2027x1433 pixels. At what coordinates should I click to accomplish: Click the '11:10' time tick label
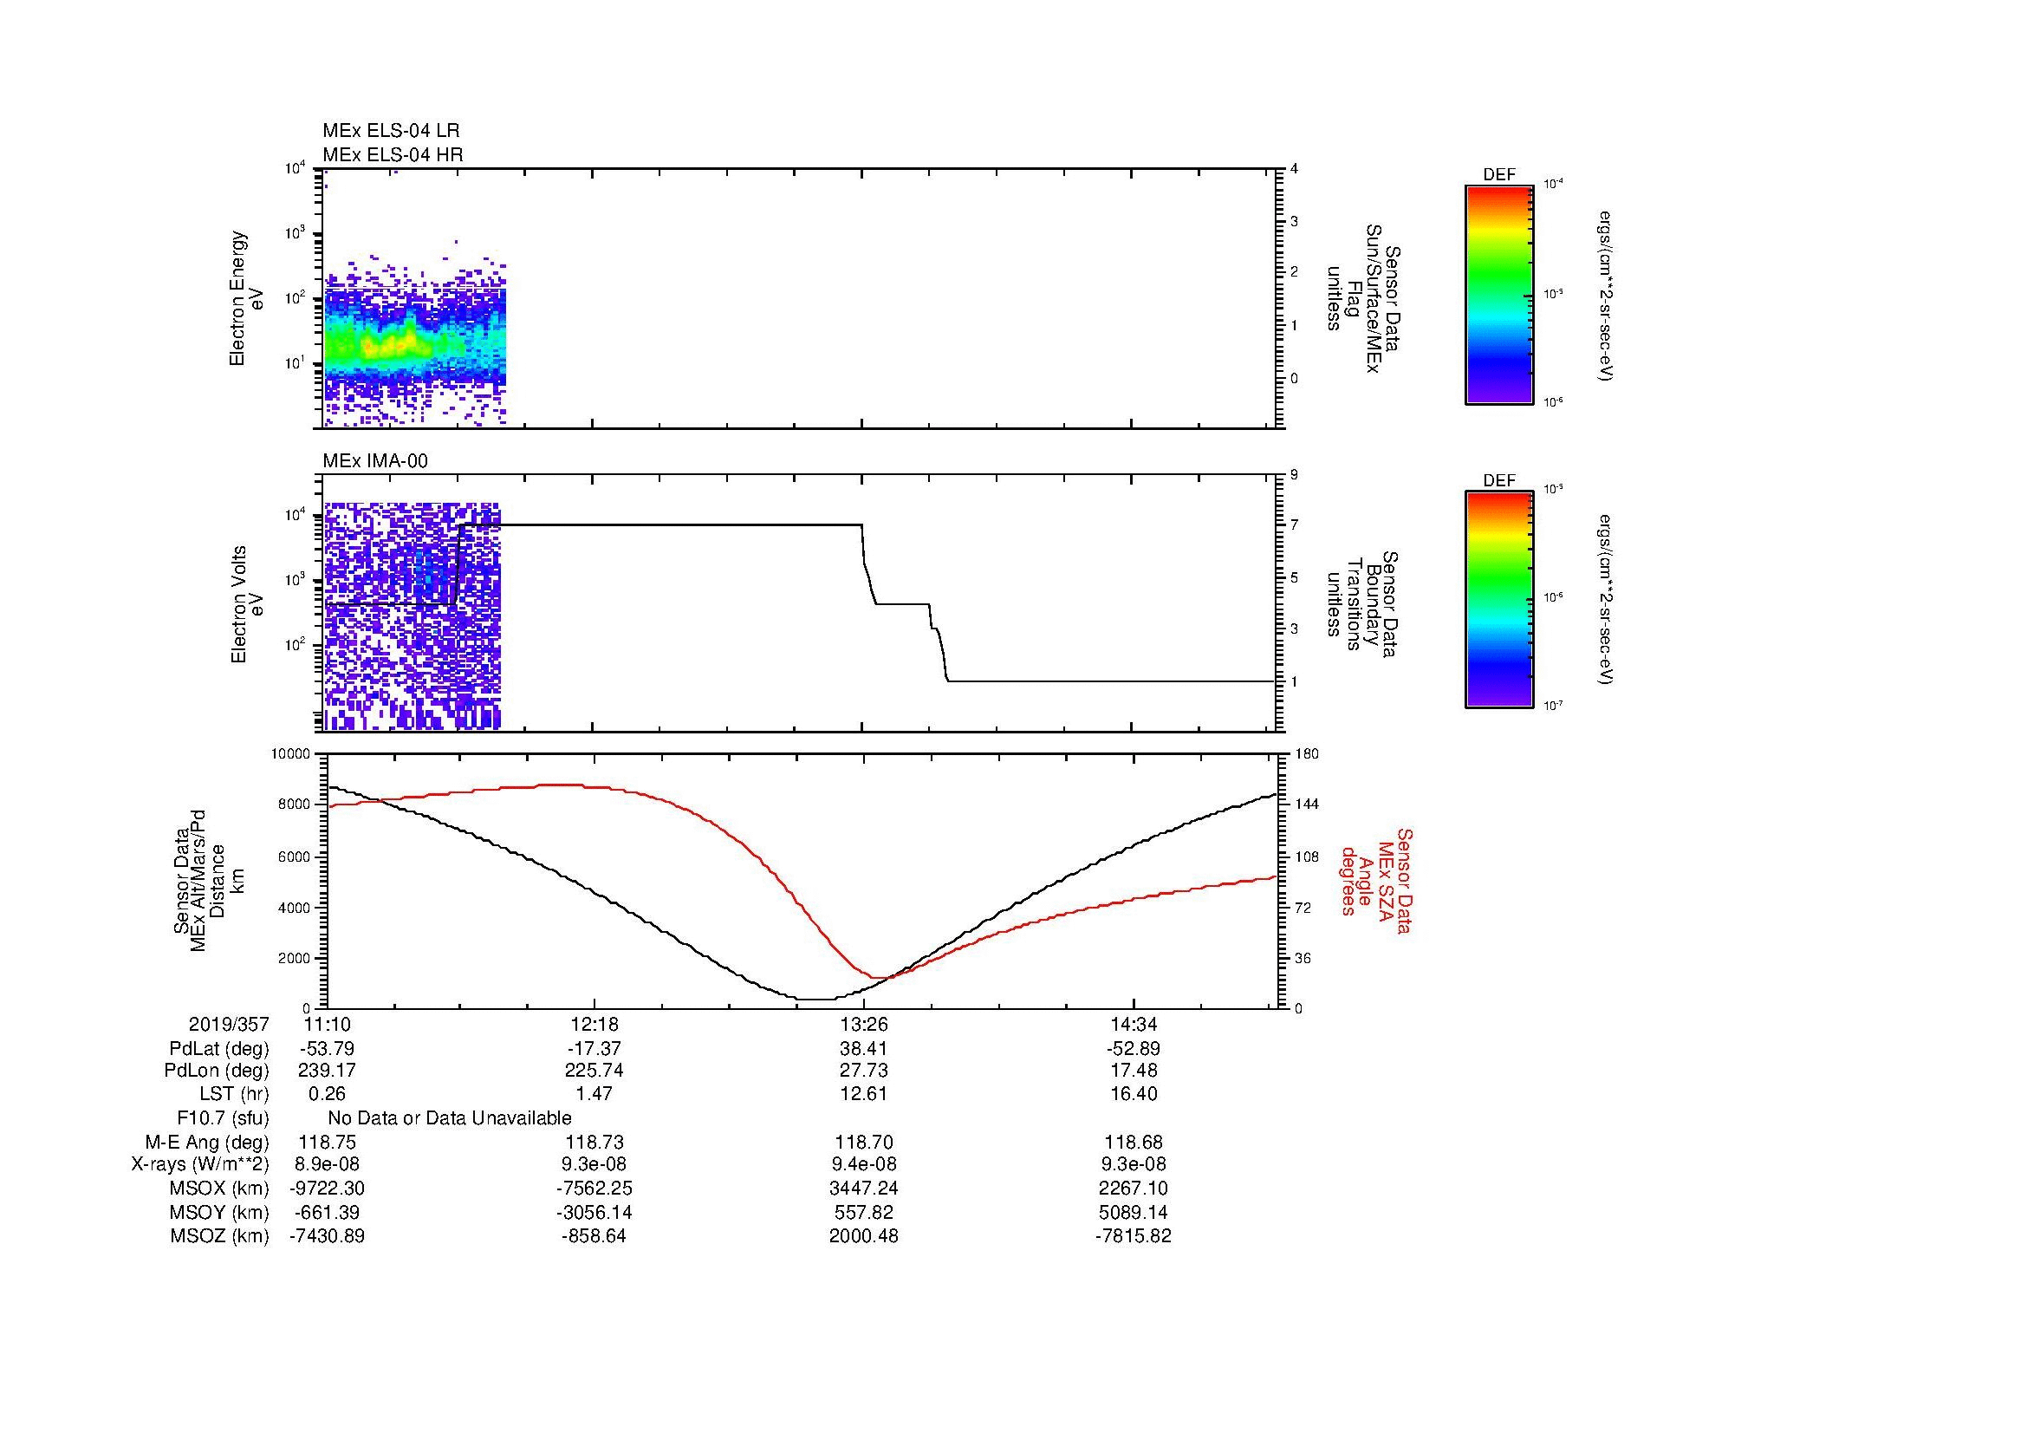coord(326,1024)
